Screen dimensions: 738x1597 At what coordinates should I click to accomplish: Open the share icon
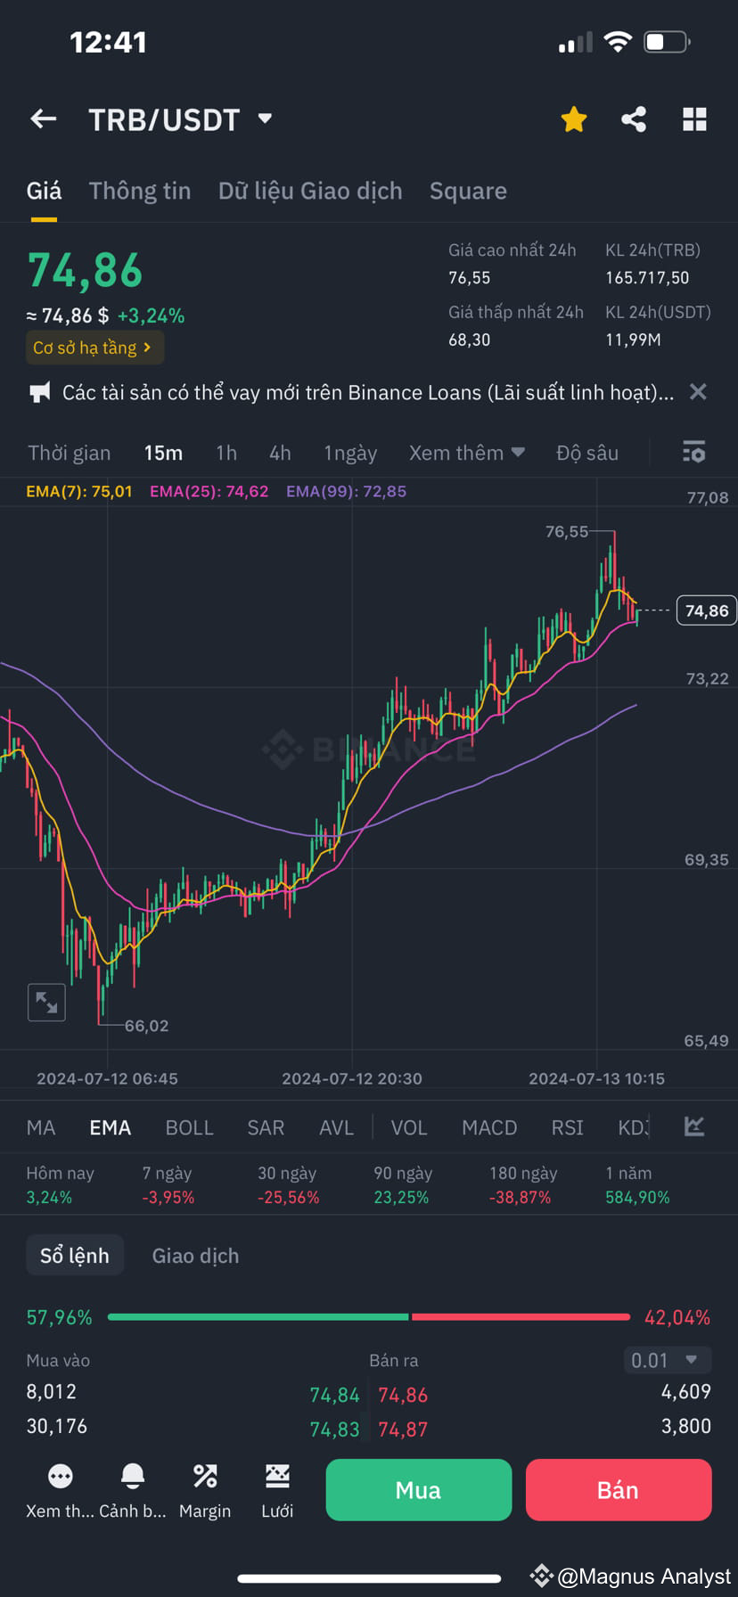tap(634, 119)
